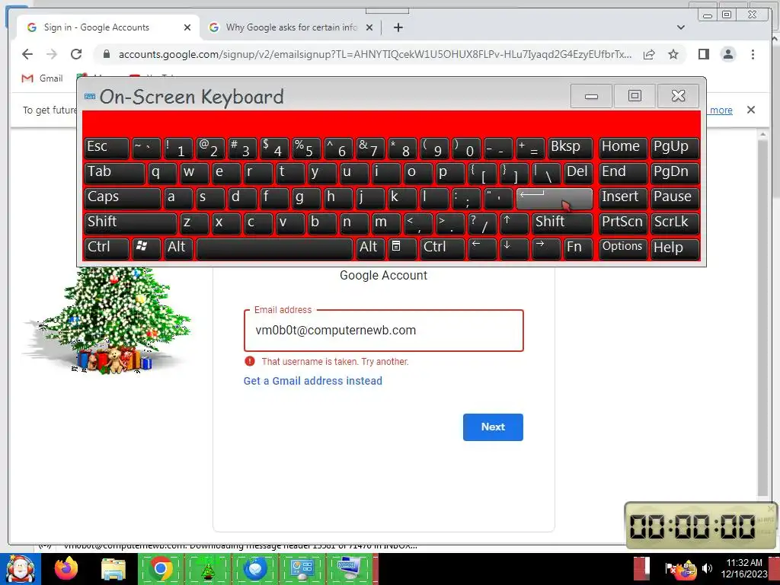Screen dimensions: 780x585
Task: Open a new Chrome tab
Action: pos(398,27)
